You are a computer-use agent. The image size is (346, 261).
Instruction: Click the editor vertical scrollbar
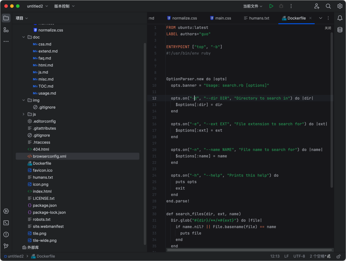331,110
